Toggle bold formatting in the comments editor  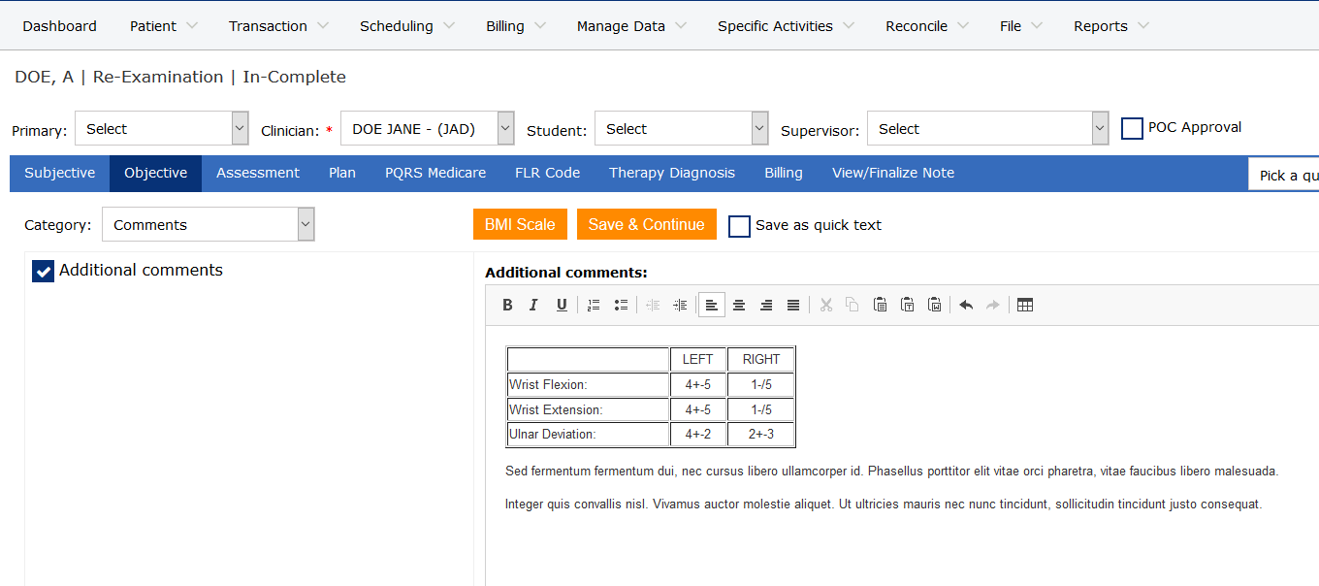[507, 305]
